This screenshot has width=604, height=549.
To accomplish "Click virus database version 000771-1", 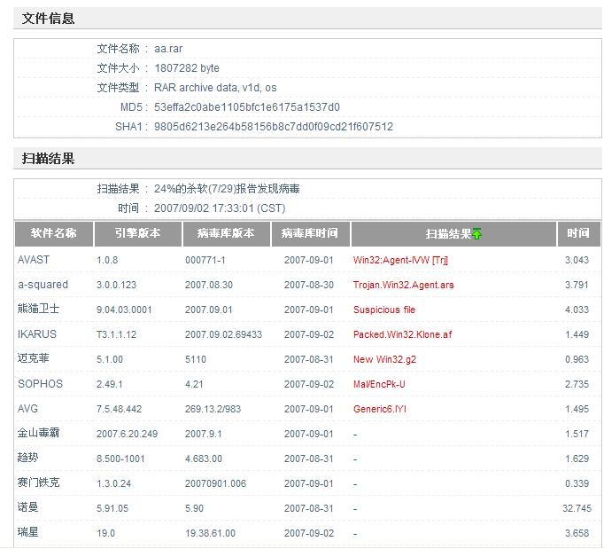I will coord(205,261).
